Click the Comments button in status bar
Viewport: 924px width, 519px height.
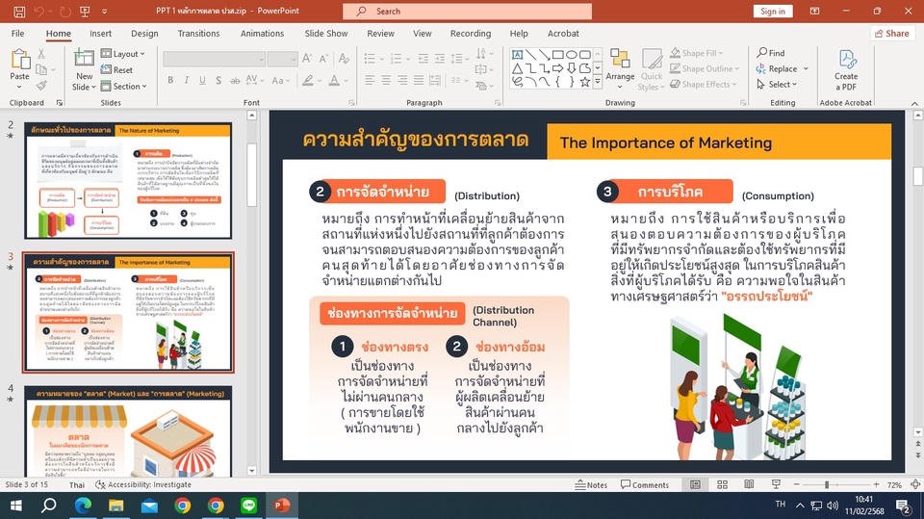[645, 484]
